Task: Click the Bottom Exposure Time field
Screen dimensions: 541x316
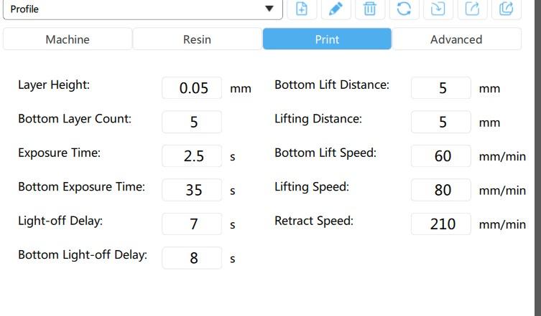Action: 192,190
